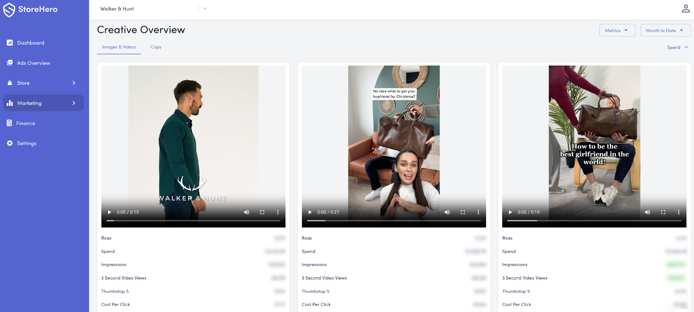Screen dimensions: 694x312
Task: Open the Spend sort dropdown
Action: tap(677, 48)
